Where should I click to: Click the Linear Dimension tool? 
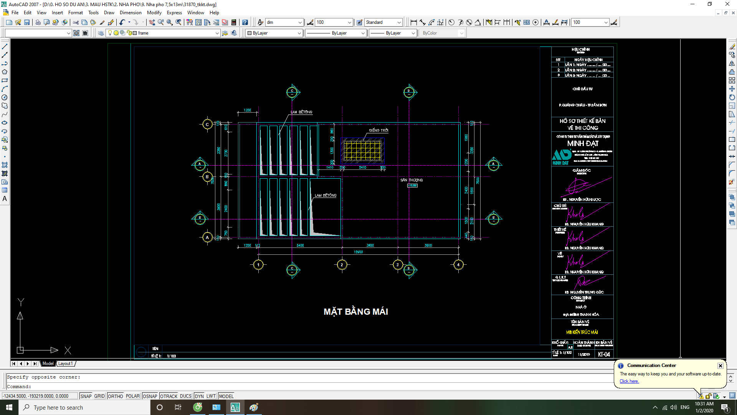[x=413, y=22]
